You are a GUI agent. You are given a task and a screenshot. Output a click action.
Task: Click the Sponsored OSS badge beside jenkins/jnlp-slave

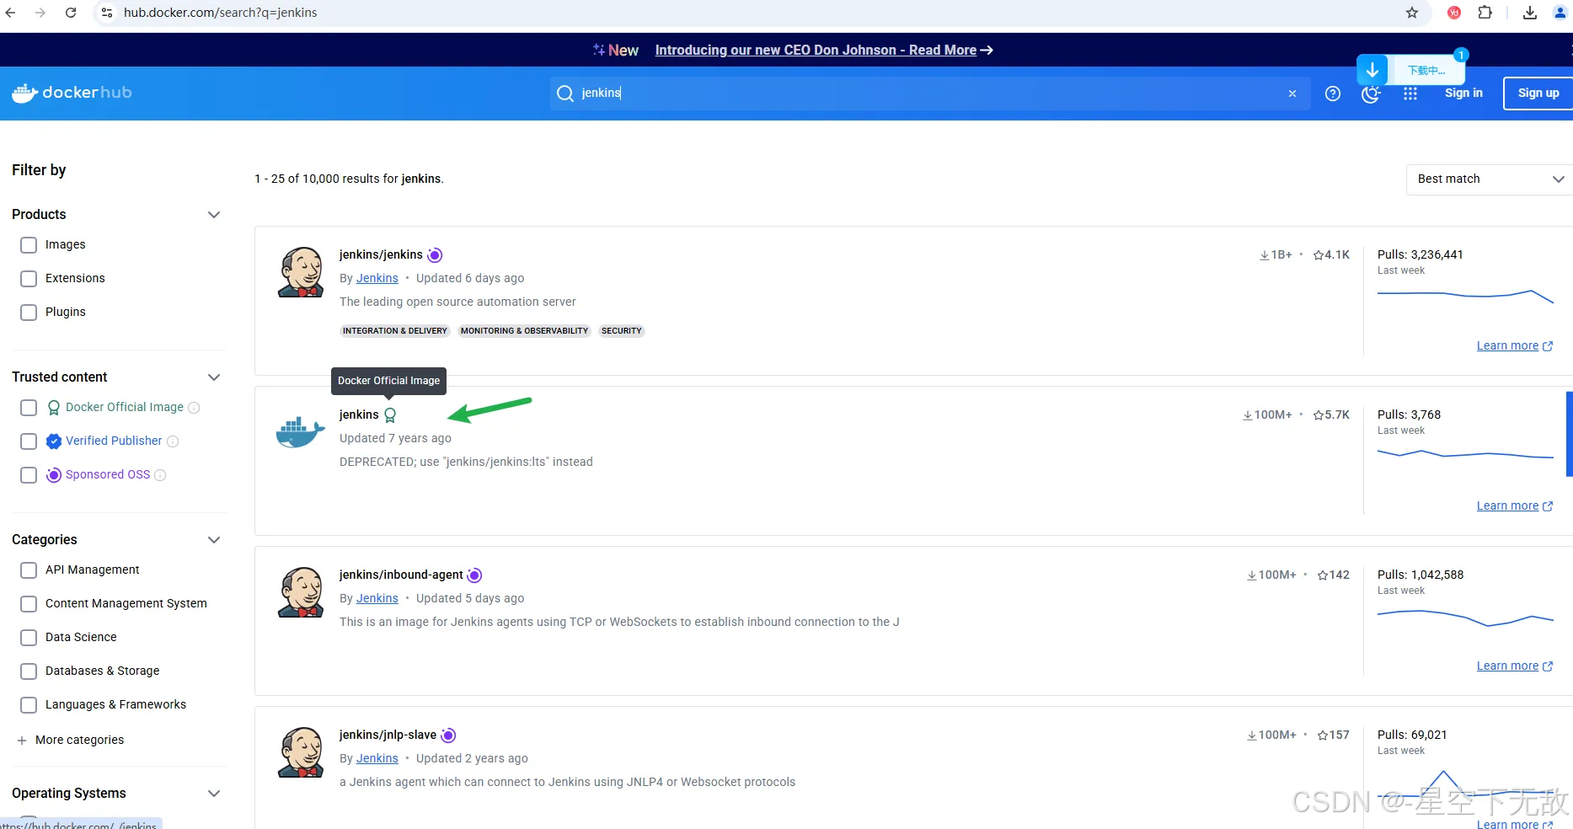coord(448,735)
